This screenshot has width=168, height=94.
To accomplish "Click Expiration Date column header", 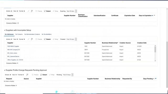I will [x=130, y=16].
